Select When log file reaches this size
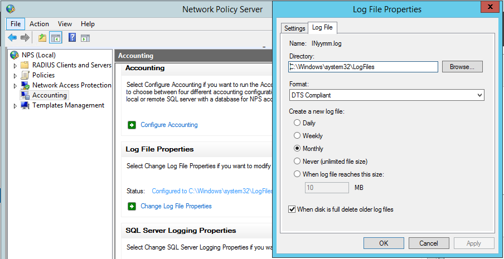This screenshot has width=504, height=259. coord(297,174)
